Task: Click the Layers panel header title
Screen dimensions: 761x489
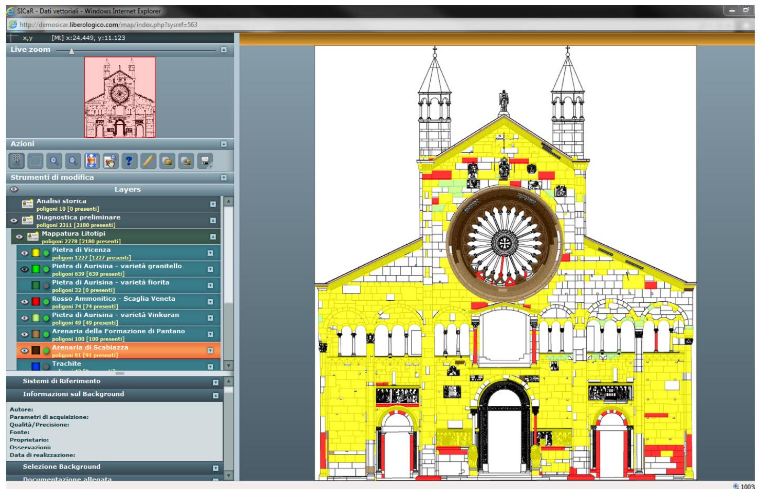Action: [x=128, y=189]
